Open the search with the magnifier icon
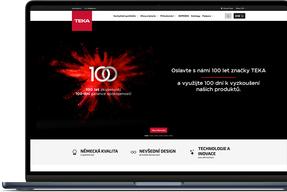The height and width of the screenshot is (192, 287). [228, 16]
